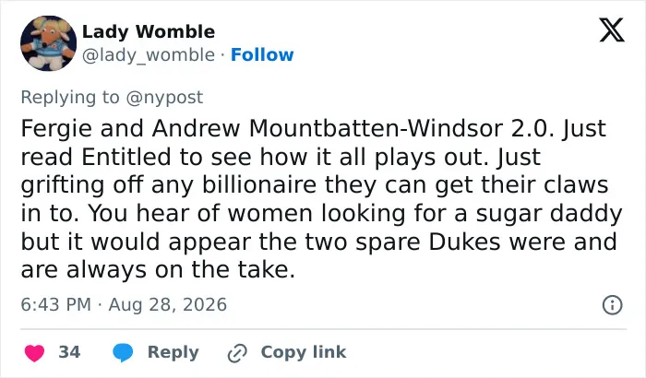The width and height of the screenshot is (646, 378).
Task: Select the 6:43 PM time text
Action: coord(55,305)
